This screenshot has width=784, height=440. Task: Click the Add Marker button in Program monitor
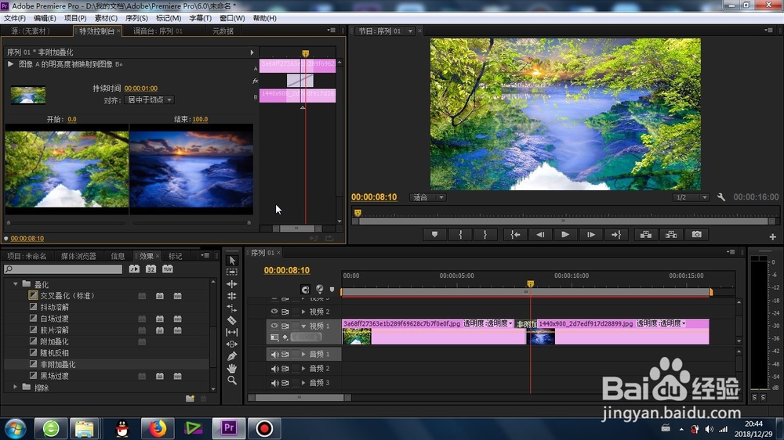coord(434,234)
